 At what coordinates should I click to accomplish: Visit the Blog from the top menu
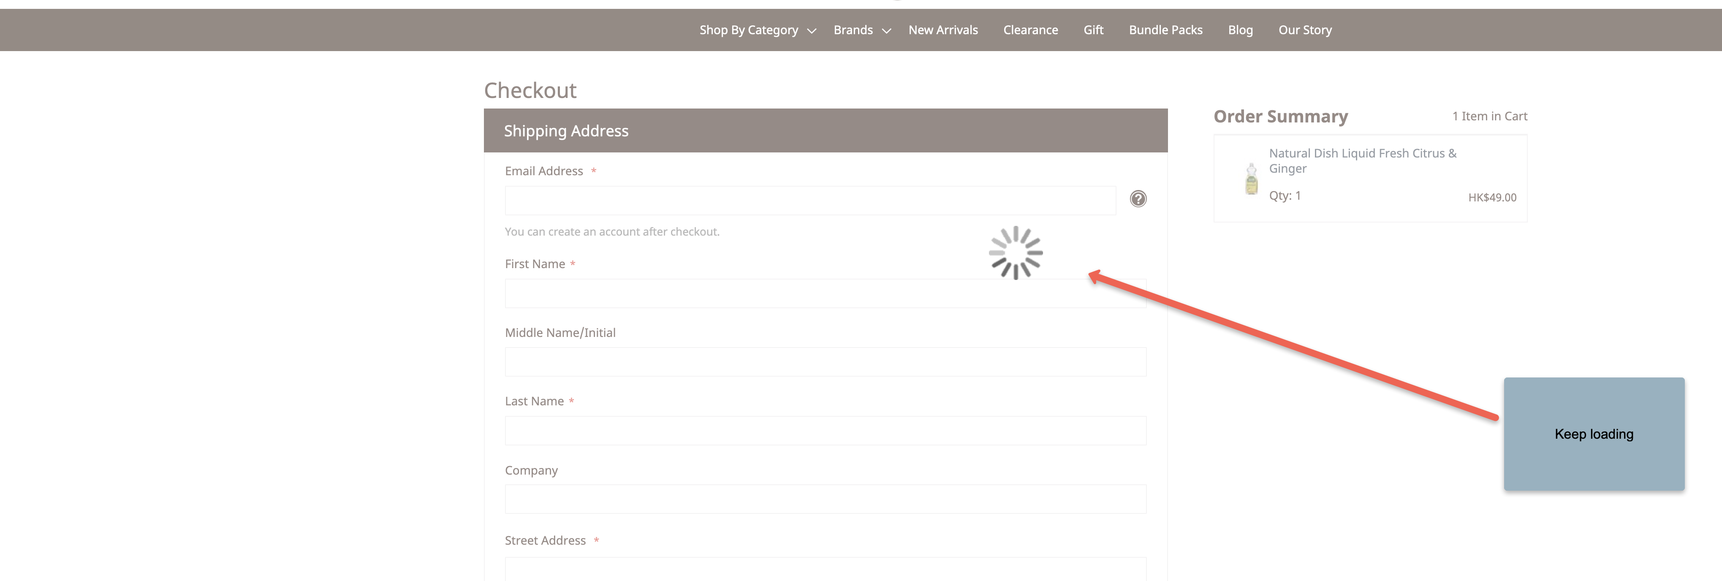pyautogui.click(x=1240, y=30)
